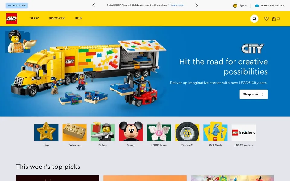Follow the Learn more link
Viewport: 290px width, 181px height.
[x=177, y=5]
